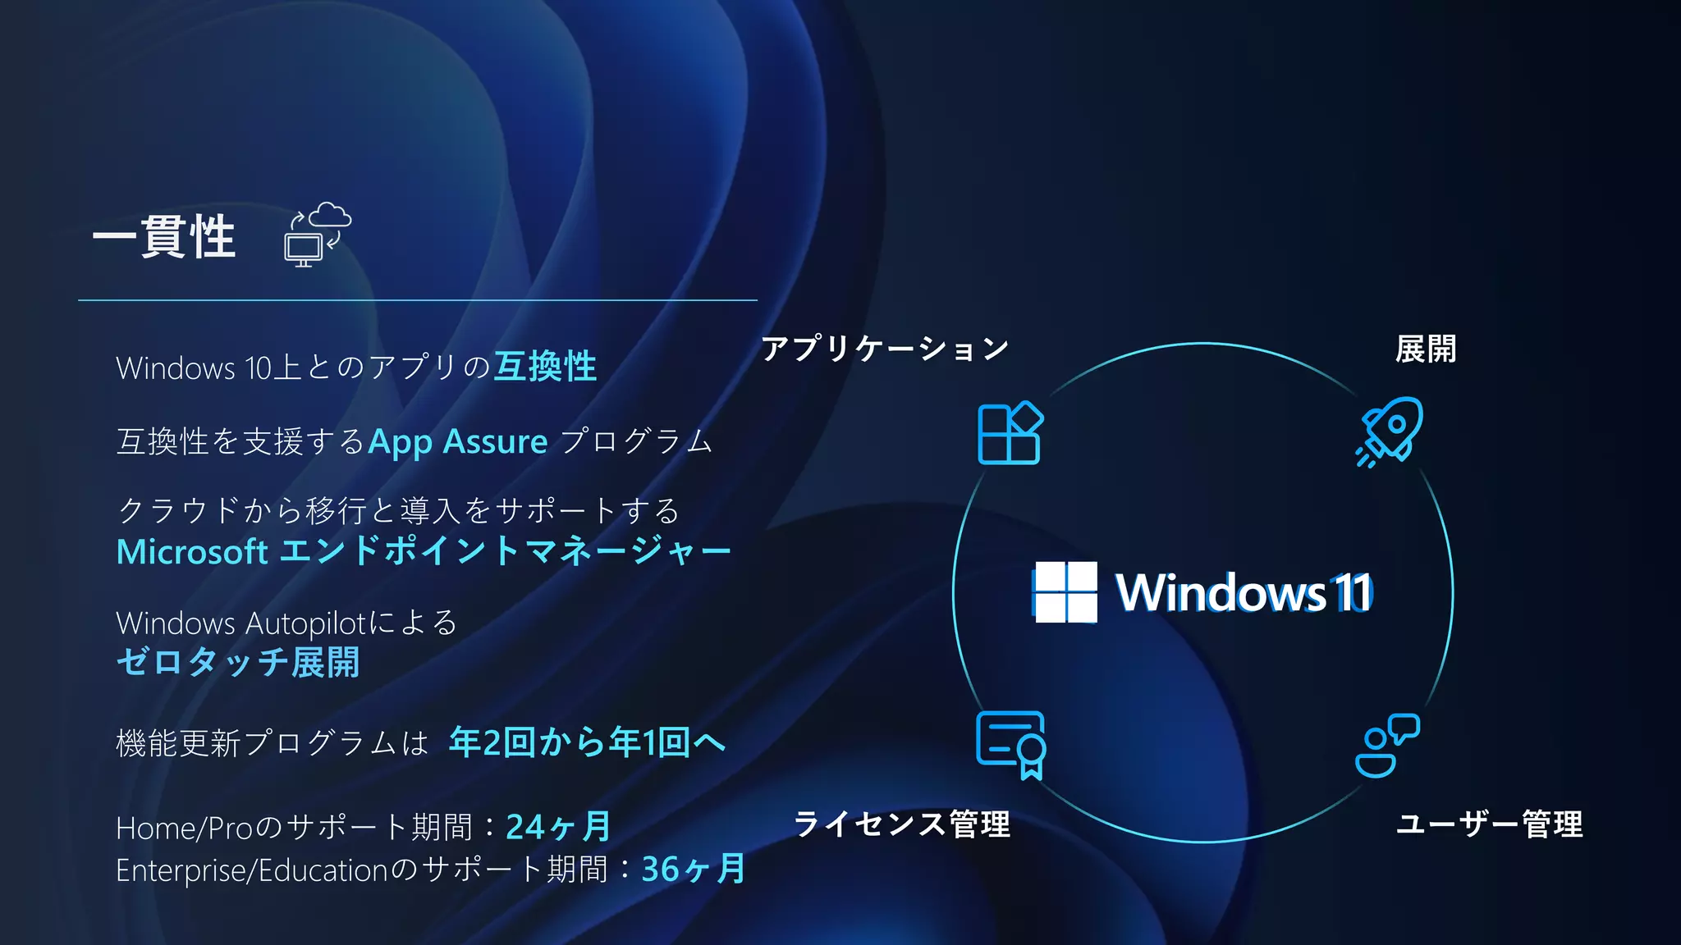1681x945 pixels.
Task: Click the アプリケーション label
Action: (x=885, y=349)
